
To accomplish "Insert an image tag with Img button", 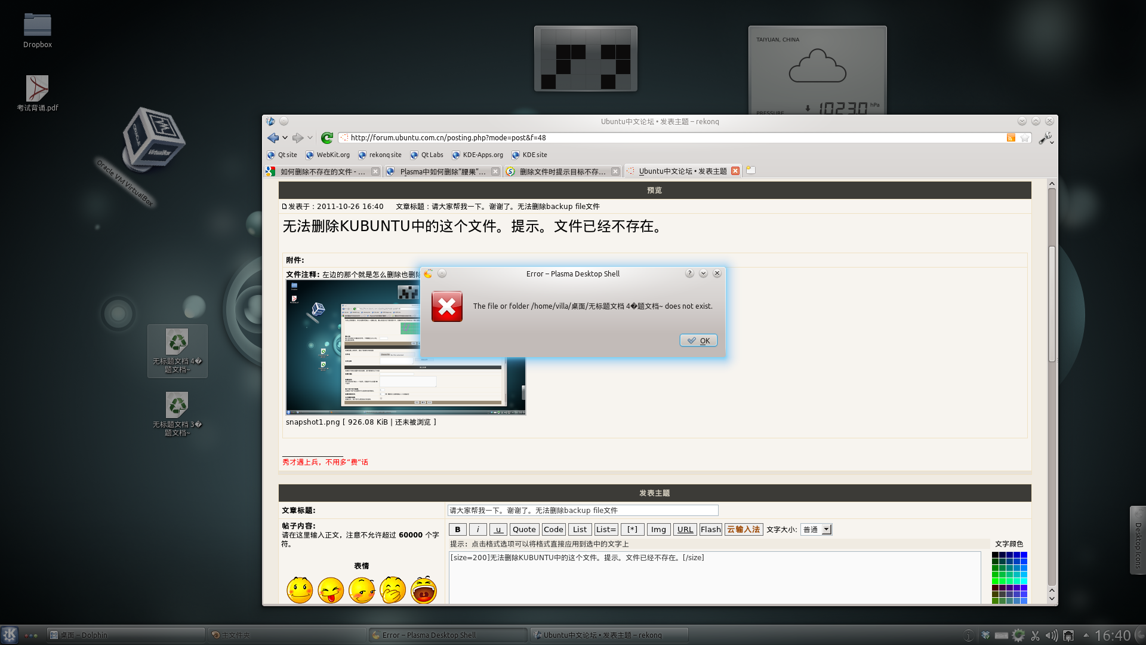I will click(x=658, y=530).
